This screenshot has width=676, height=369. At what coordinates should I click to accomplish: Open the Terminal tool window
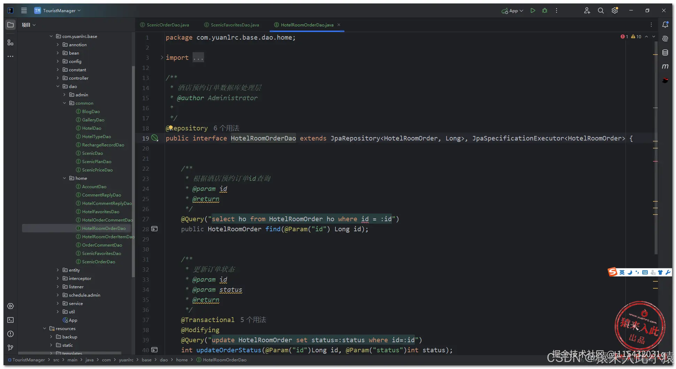point(10,320)
